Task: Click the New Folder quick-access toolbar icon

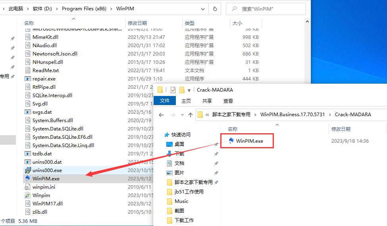Action: coord(182,90)
